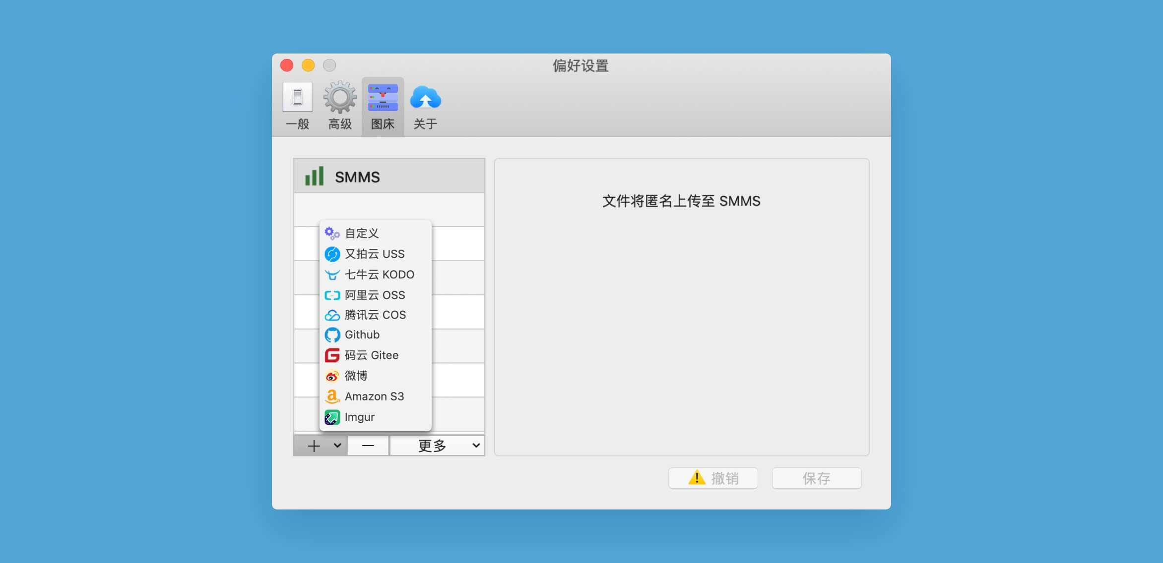This screenshot has width=1163, height=563.
Task: Click the yellow minimize window button
Action: click(x=308, y=65)
